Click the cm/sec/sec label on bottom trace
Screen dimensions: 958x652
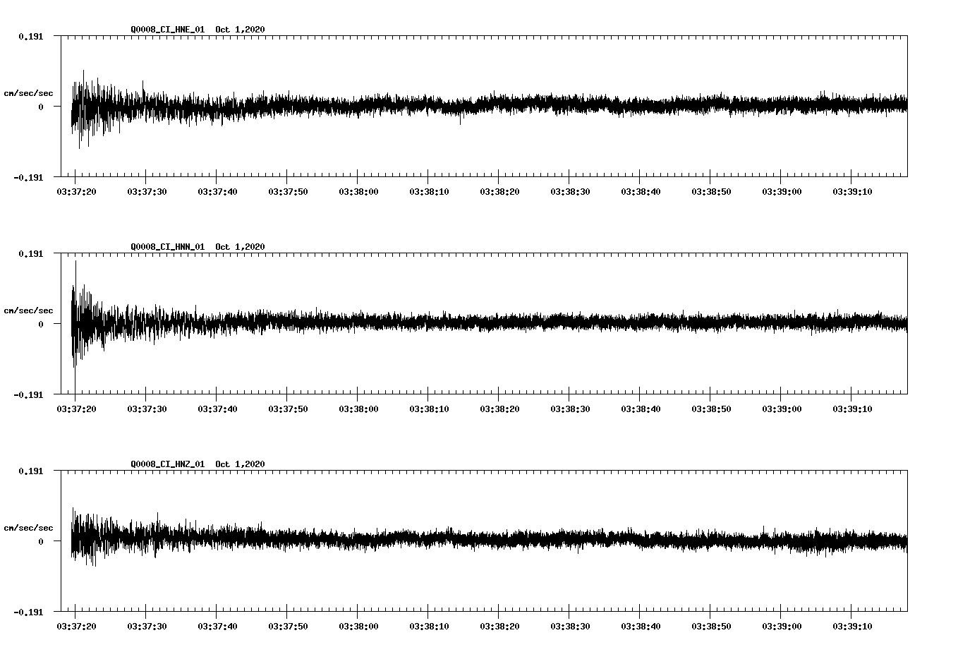pos(29,526)
